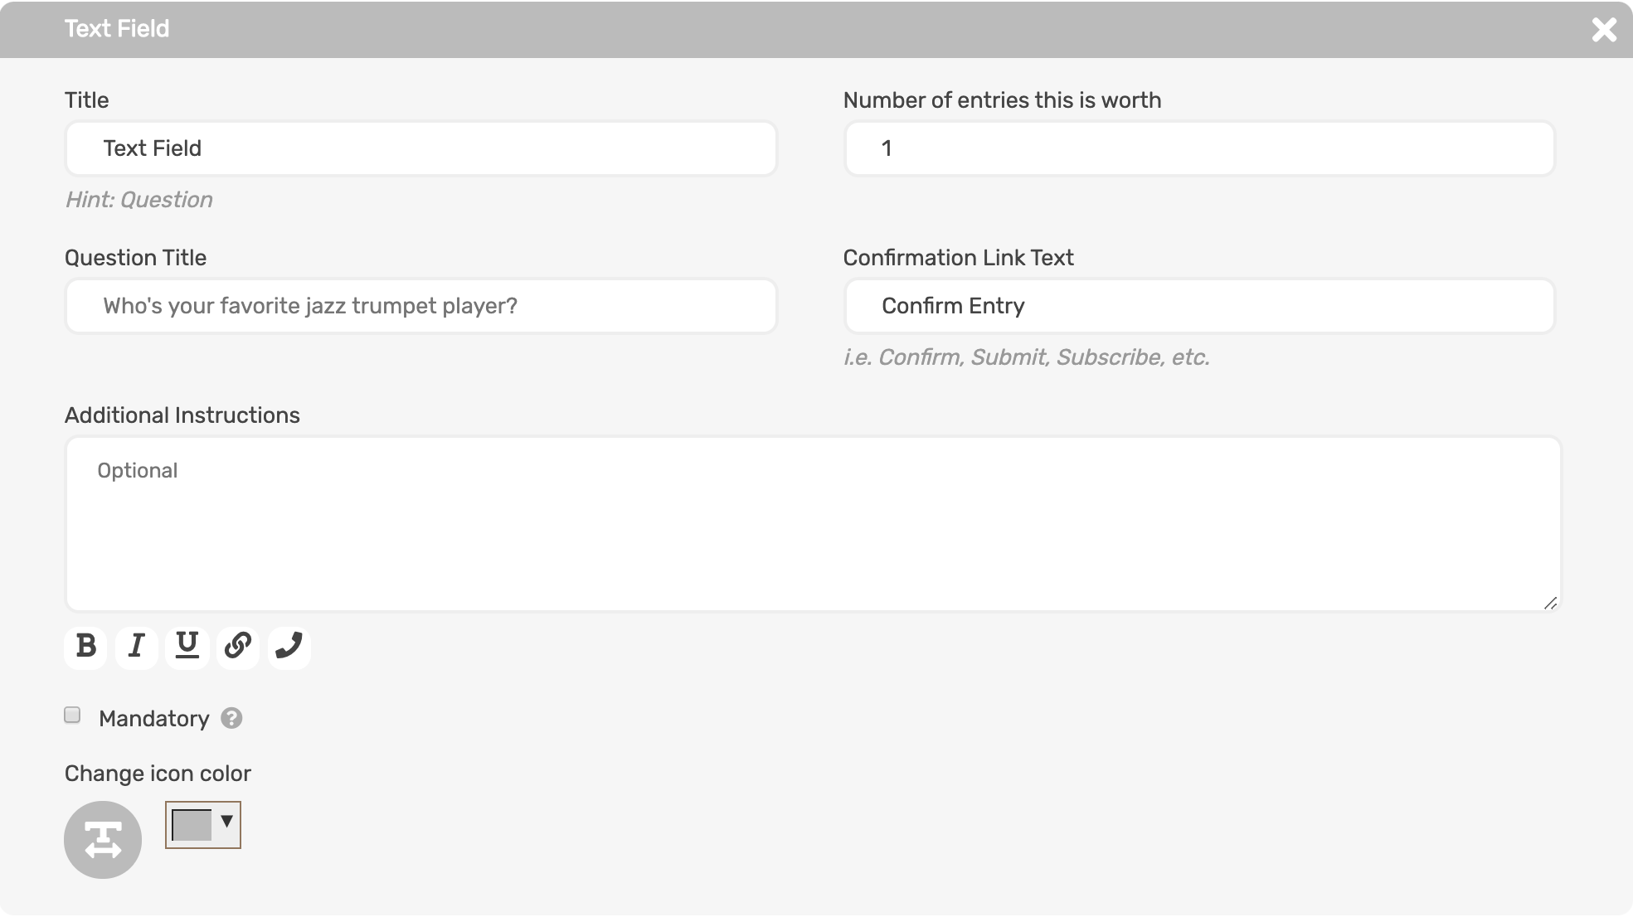1633x917 pixels.
Task: Focus the Number of entries field
Action: point(1199,149)
